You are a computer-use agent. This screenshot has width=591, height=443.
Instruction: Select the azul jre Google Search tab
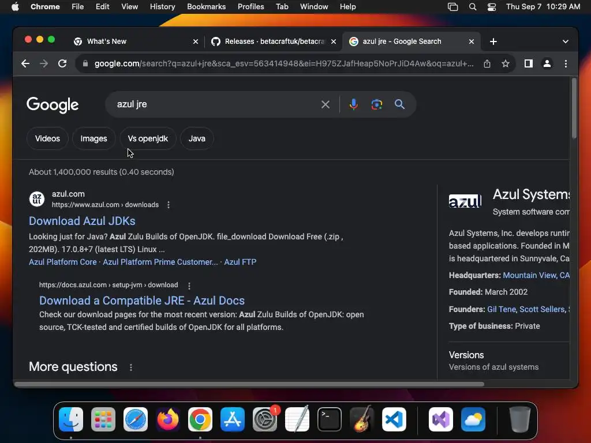click(x=412, y=42)
